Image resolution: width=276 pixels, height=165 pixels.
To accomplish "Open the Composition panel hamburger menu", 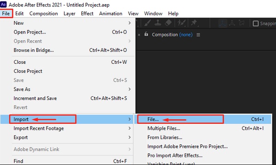I will pyautogui.click(x=198, y=35).
